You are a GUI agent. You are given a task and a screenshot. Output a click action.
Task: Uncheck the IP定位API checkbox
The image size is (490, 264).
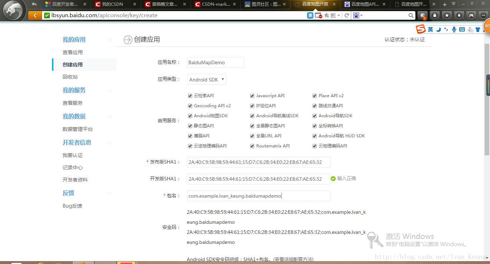253,106
